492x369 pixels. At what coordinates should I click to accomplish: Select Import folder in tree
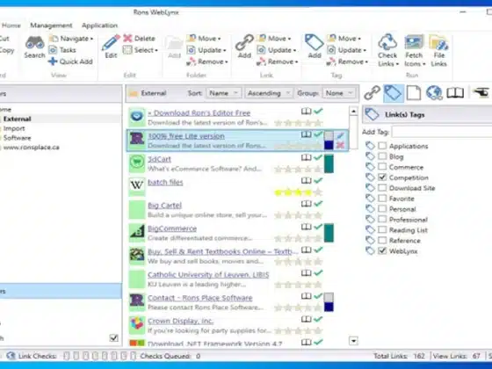click(x=14, y=128)
